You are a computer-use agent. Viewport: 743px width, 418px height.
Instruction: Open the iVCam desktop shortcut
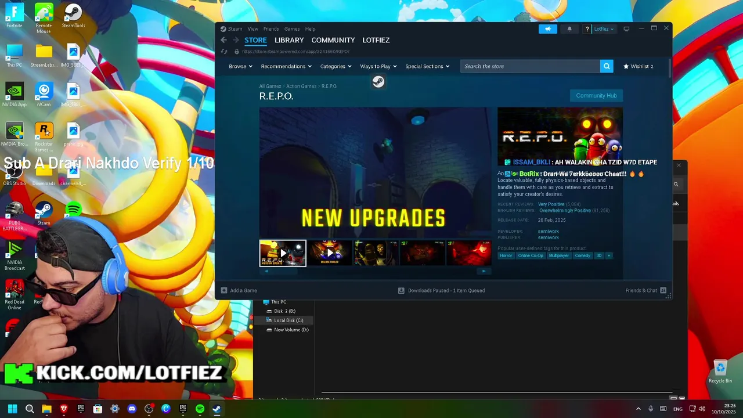pyautogui.click(x=44, y=95)
